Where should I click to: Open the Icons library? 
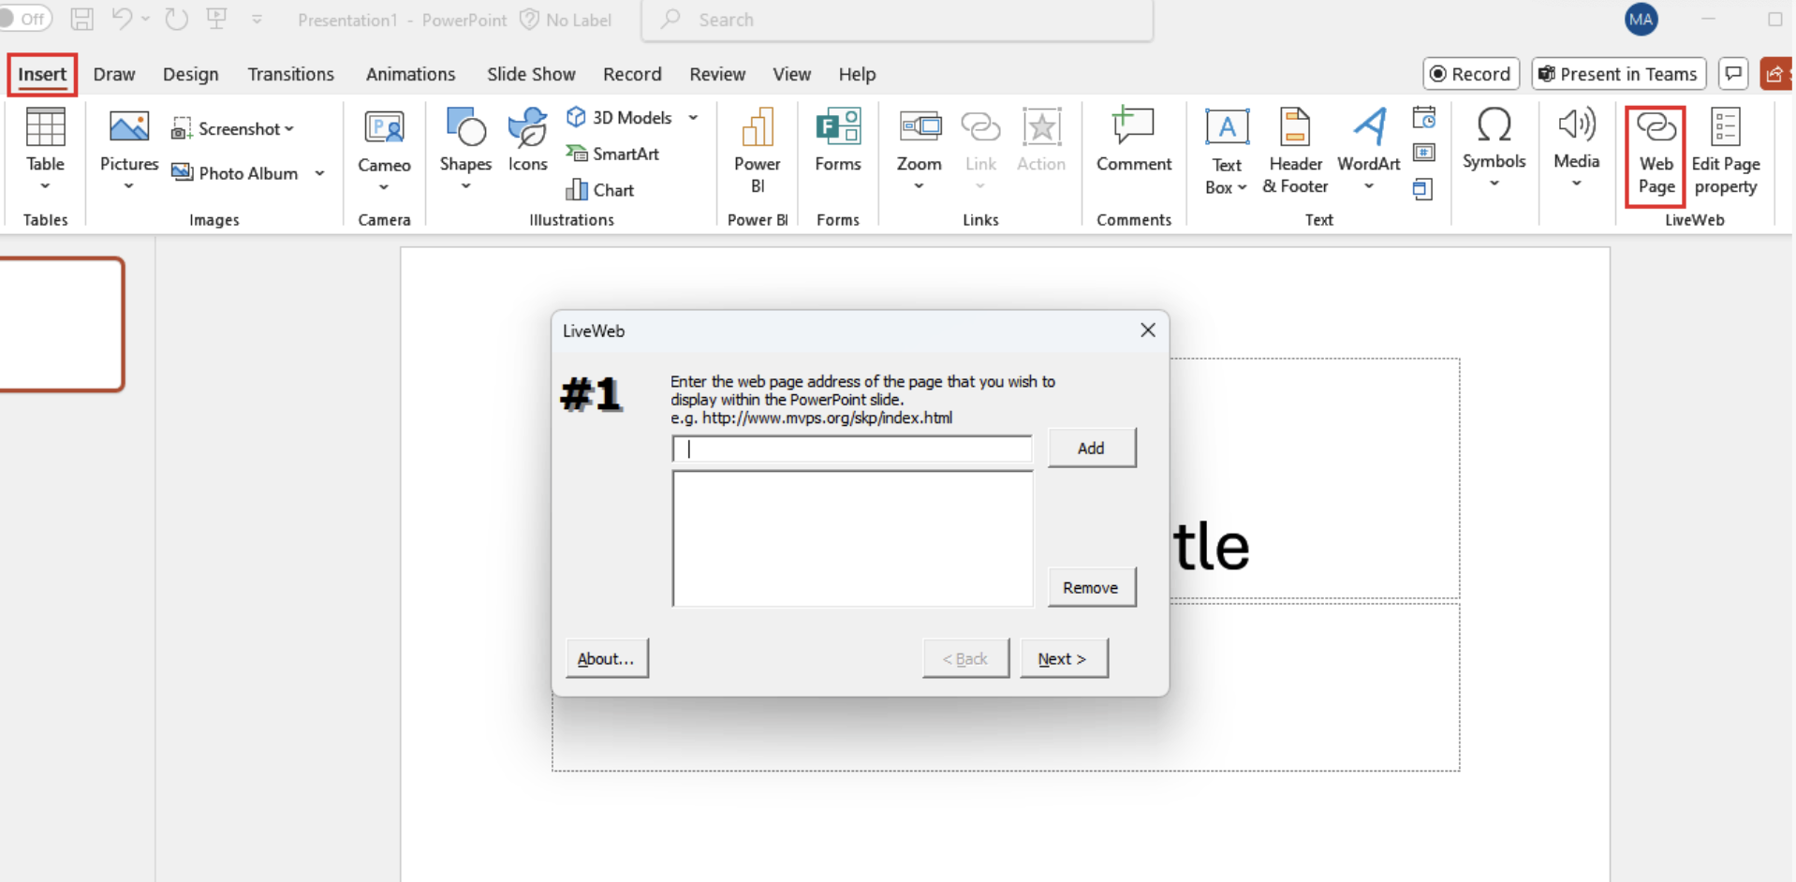(528, 140)
